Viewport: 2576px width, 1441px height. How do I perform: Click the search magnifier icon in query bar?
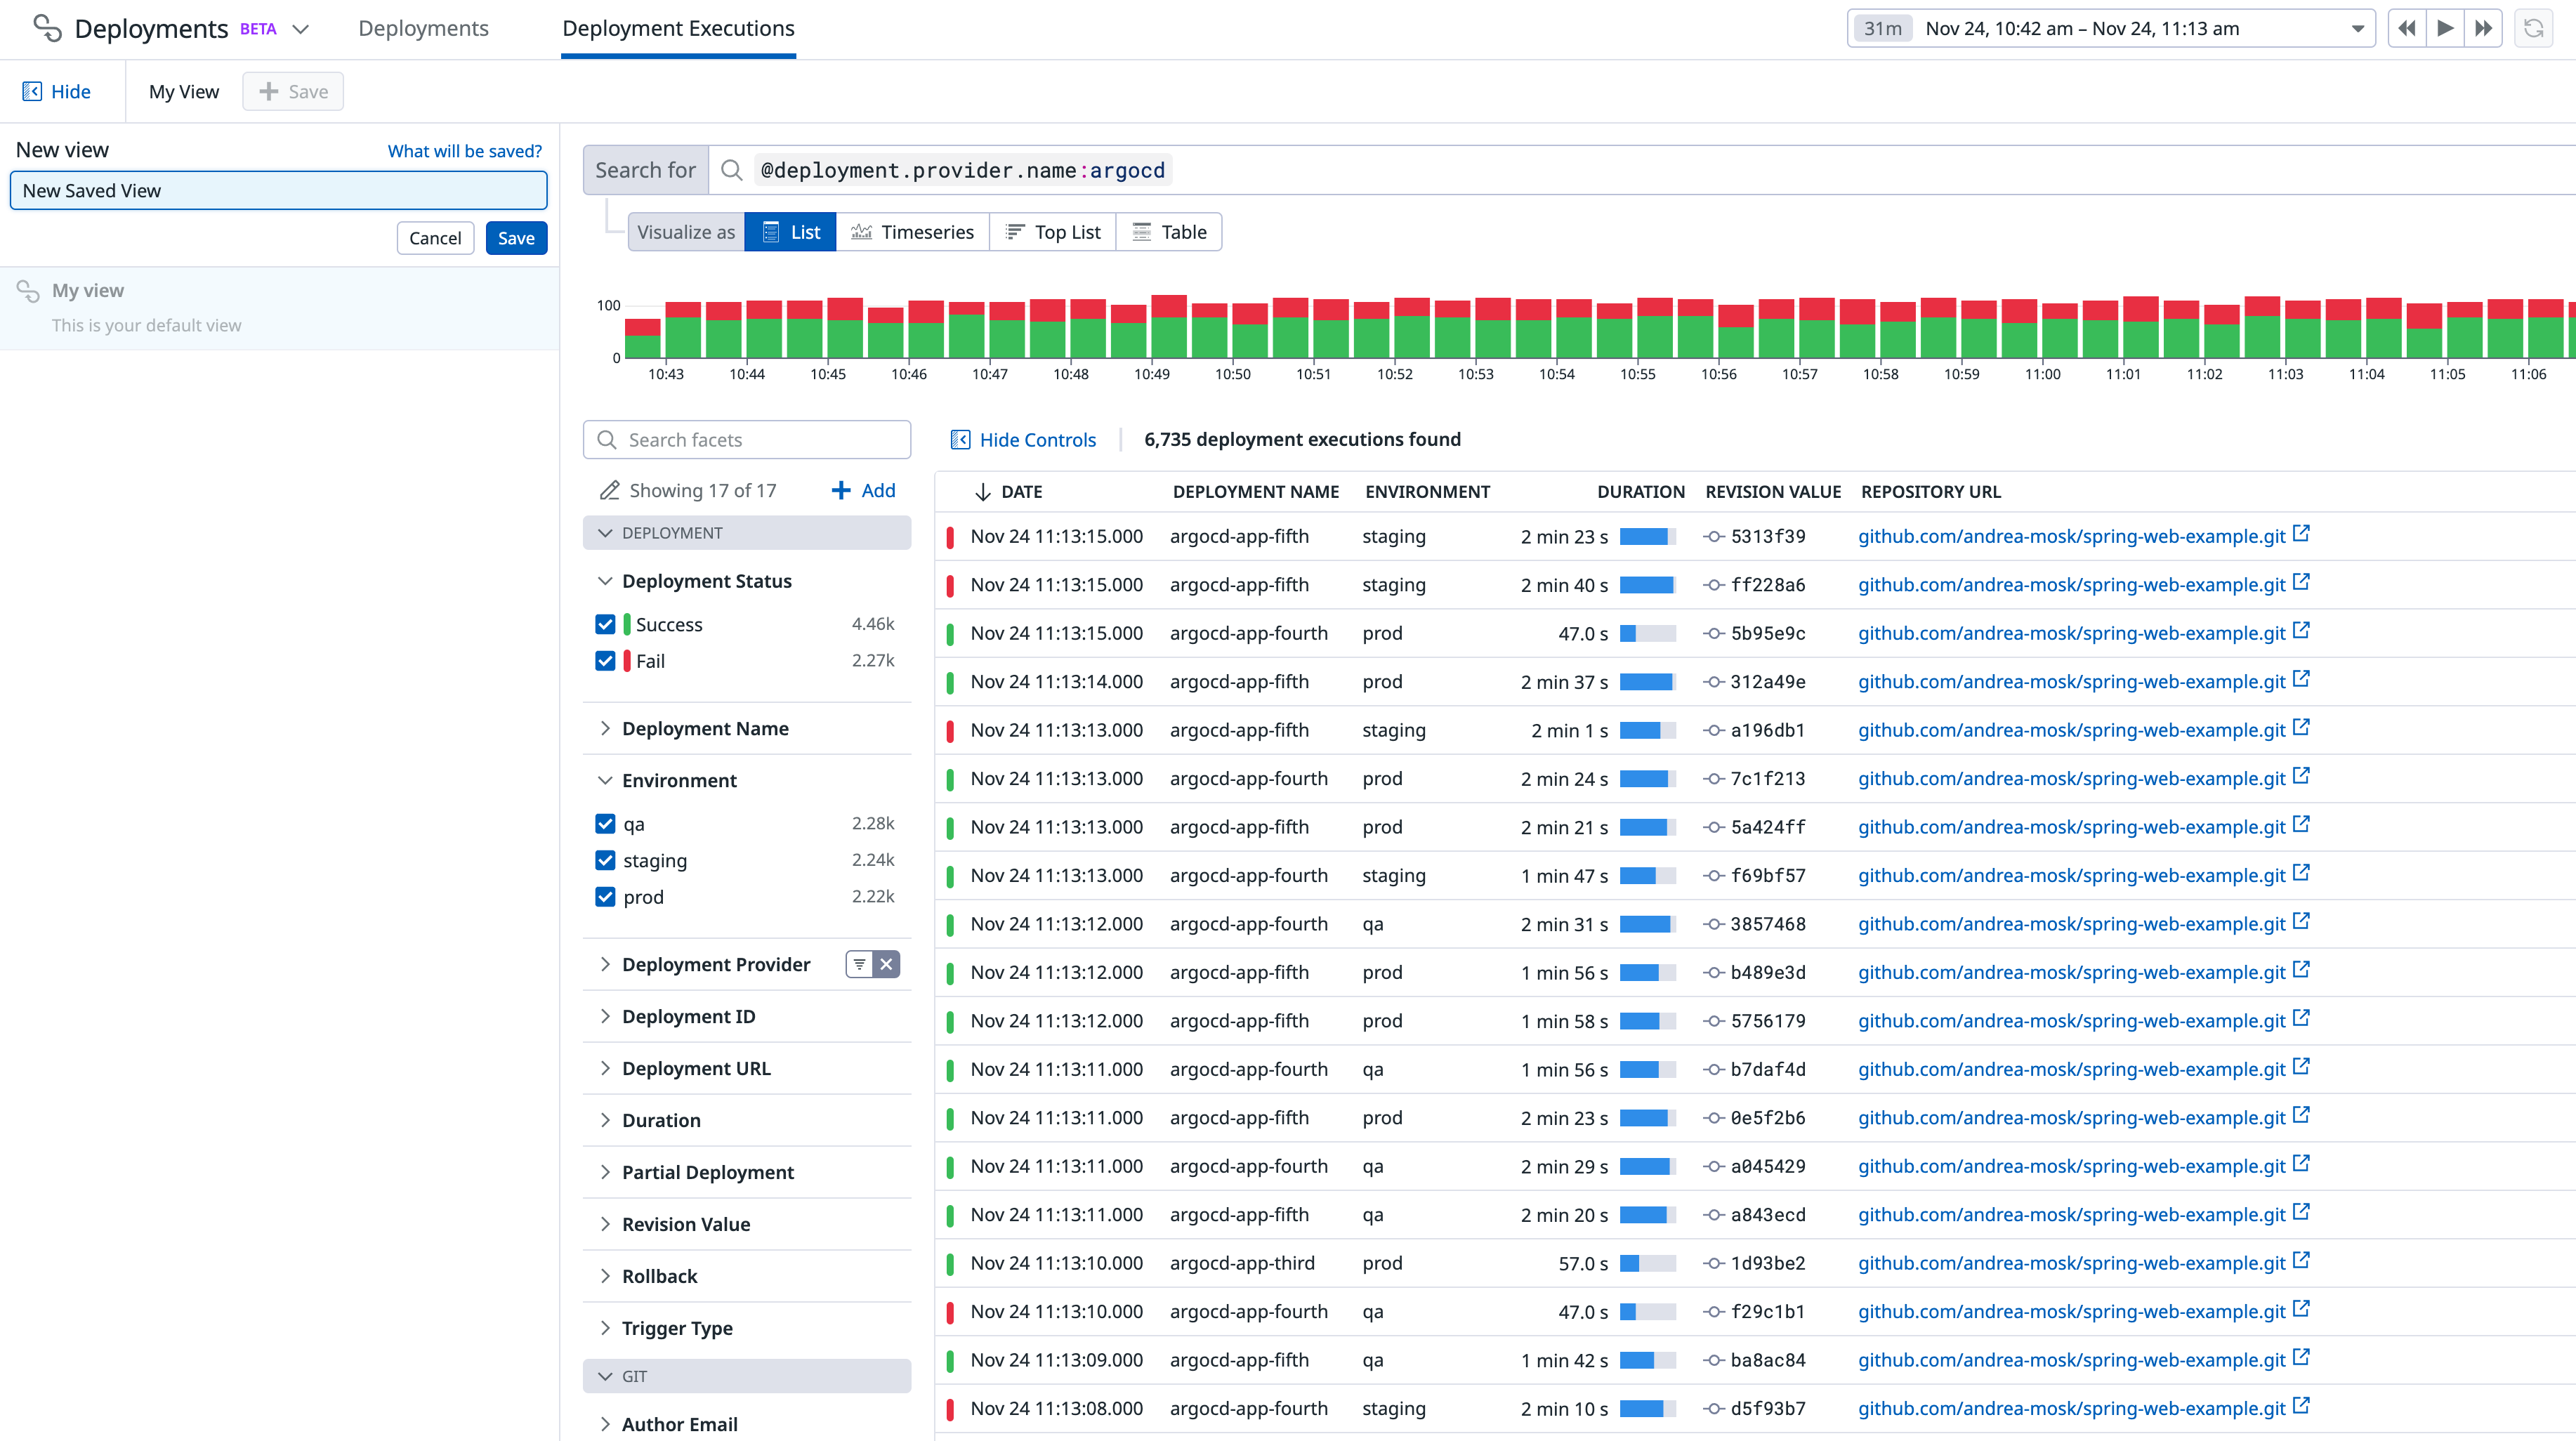tap(732, 170)
